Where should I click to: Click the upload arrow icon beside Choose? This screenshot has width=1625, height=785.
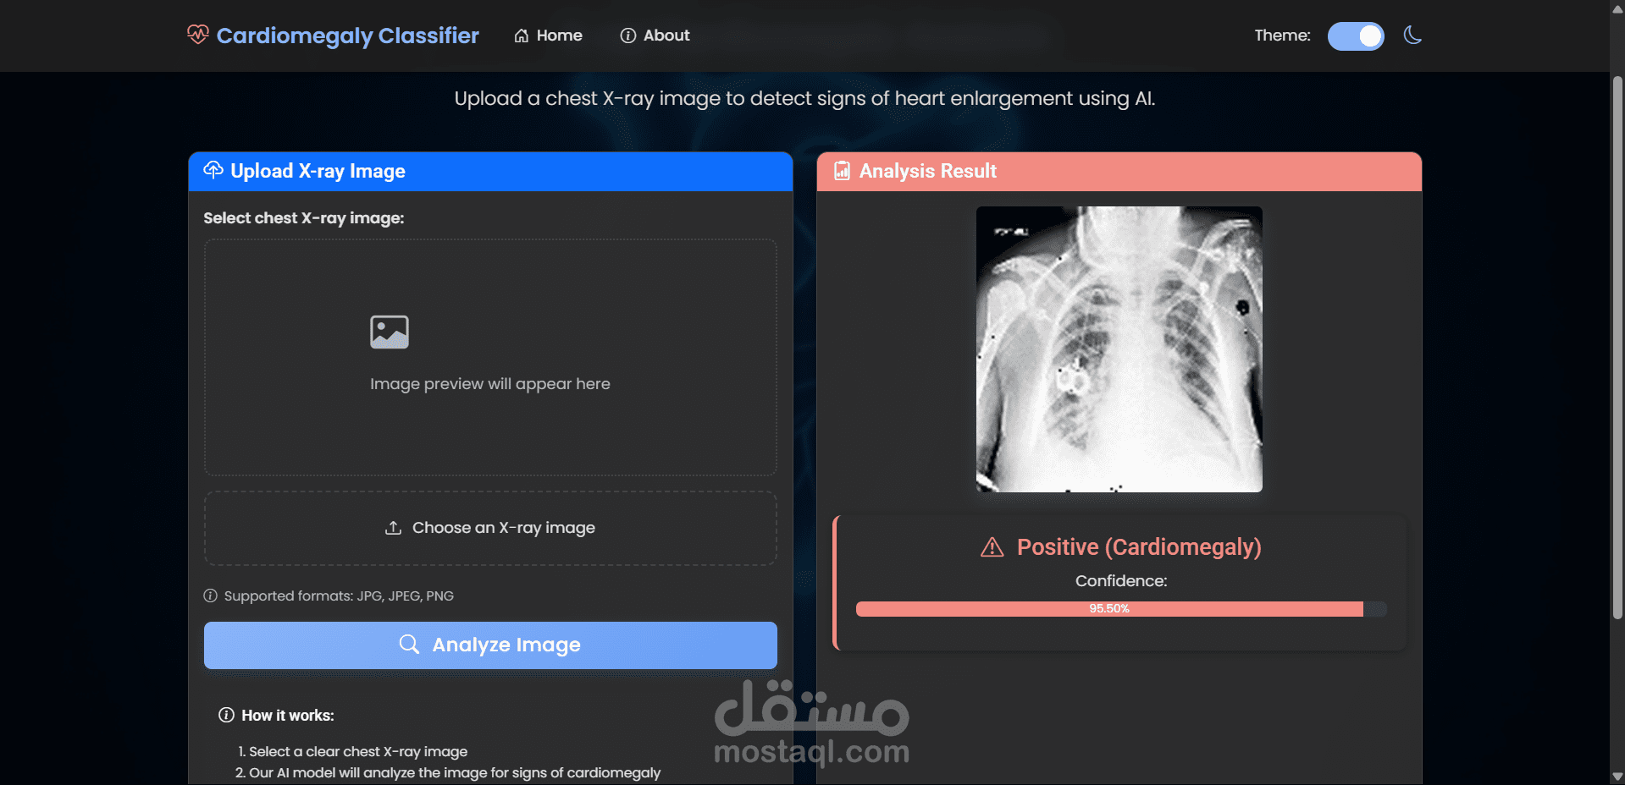coord(393,528)
